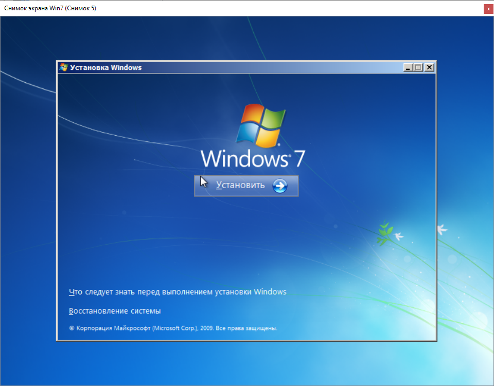This screenshot has width=494, height=386.
Task: Click the large Windows flag logo
Action: (260, 125)
